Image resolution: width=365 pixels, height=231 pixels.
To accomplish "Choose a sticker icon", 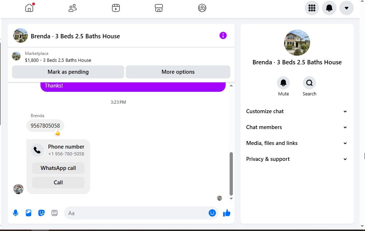I will click(42, 213).
